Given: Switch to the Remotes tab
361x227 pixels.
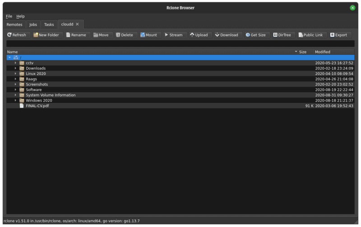Looking at the screenshot, I should pyautogui.click(x=14, y=25).
